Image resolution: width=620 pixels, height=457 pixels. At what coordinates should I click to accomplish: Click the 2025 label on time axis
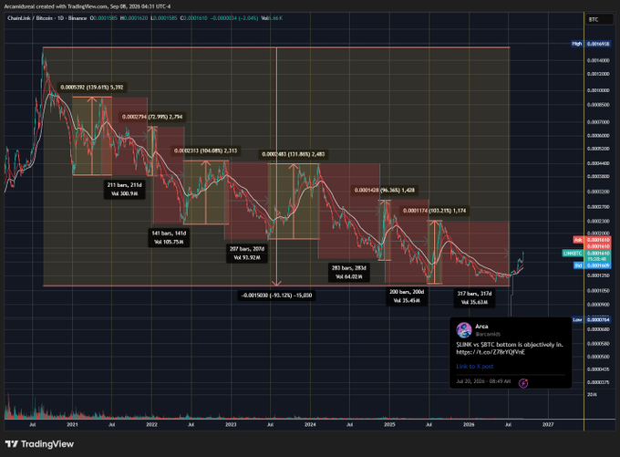coord(389,424)
